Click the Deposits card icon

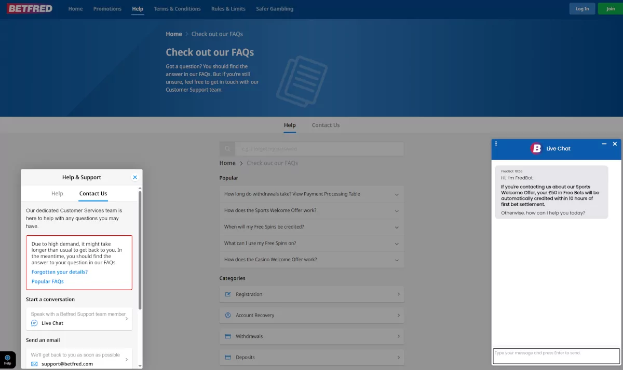point(227,357)
